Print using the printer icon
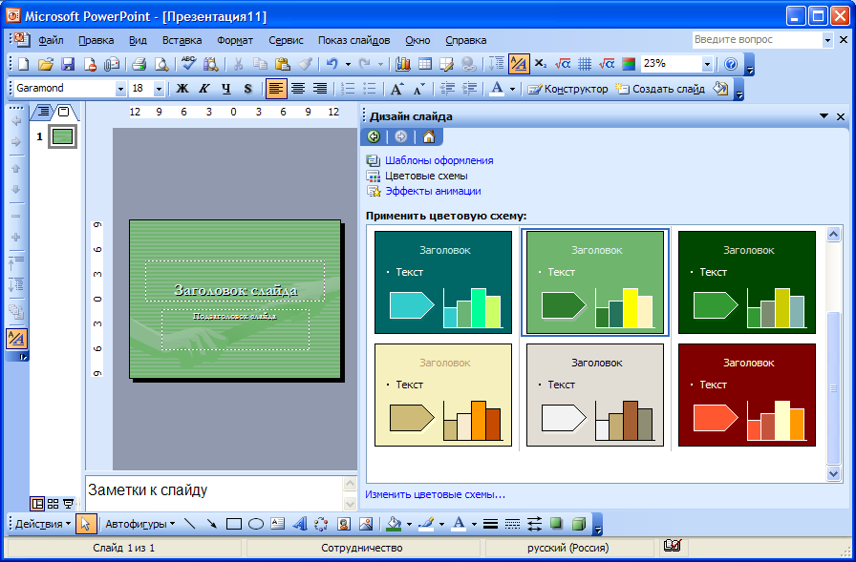Image resolution: width=856 pixels, height=562 pixels. [x=139, y=64]
